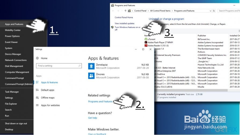This screenshot has width=240, height=135.
Task: Click Turn Windows features on or off
Action: point(128,28)
